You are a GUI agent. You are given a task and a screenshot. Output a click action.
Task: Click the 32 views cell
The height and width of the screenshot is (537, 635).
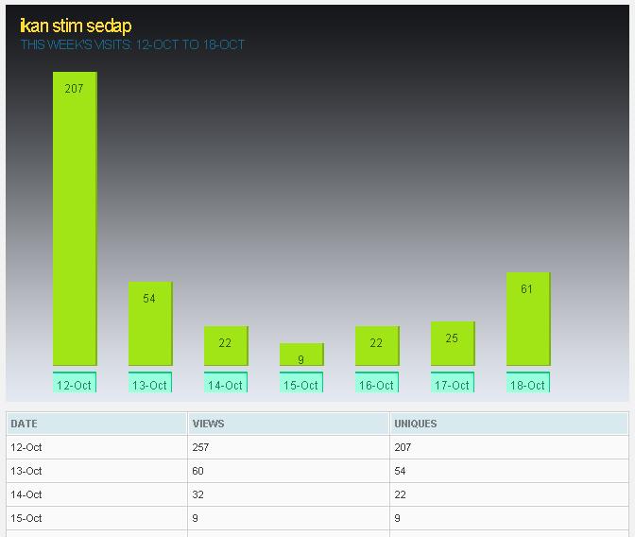[x=289, y=494]
